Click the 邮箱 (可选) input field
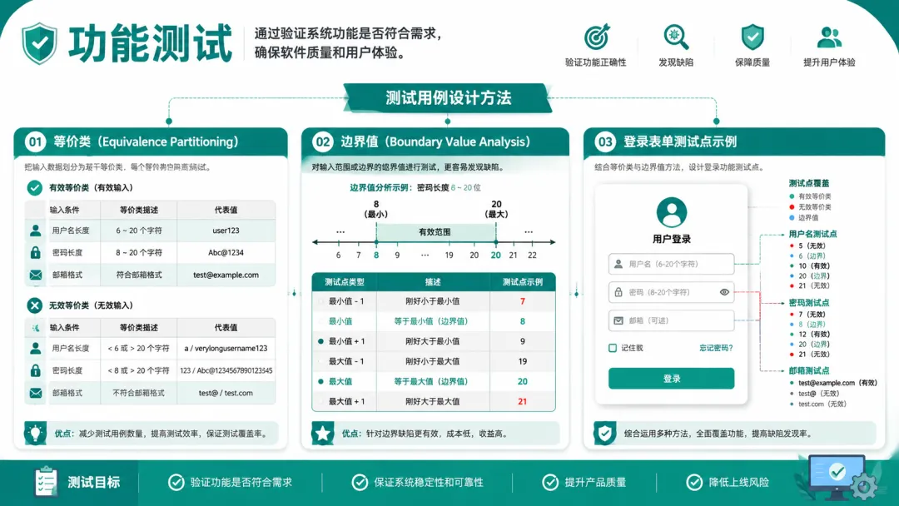899x506 pixels. pyautogui.click(x=672, y=320)
